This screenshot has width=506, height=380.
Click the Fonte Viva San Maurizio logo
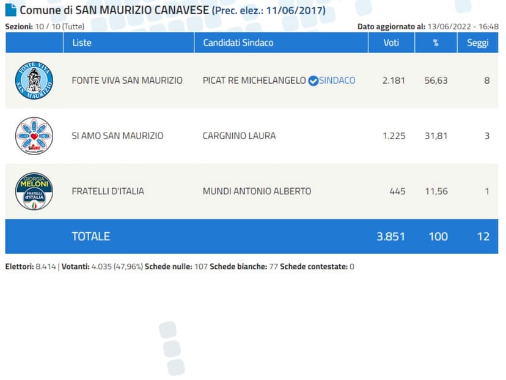pos(34,81)
